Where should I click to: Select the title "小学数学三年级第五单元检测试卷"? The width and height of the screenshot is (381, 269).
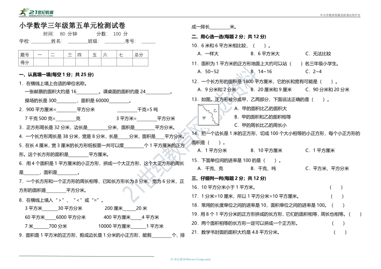(x=72, y=26)
